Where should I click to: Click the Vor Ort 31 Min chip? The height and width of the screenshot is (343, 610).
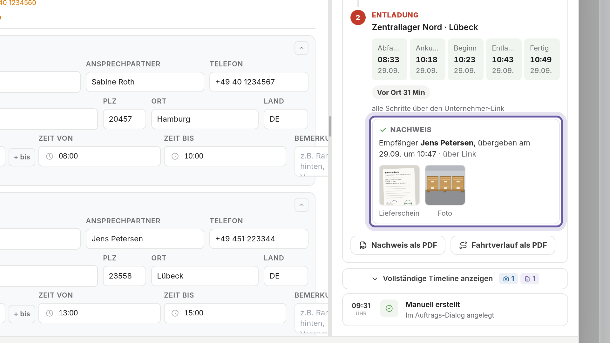[x=401, y=92]
